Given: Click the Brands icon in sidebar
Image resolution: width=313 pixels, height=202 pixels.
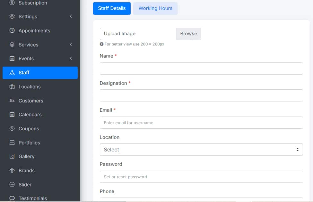Looking at the screenshot, I should pos(12,171).
